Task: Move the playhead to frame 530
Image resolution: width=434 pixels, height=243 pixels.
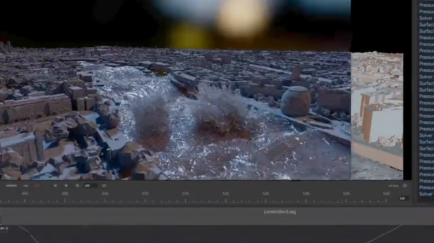Action: 306,200
